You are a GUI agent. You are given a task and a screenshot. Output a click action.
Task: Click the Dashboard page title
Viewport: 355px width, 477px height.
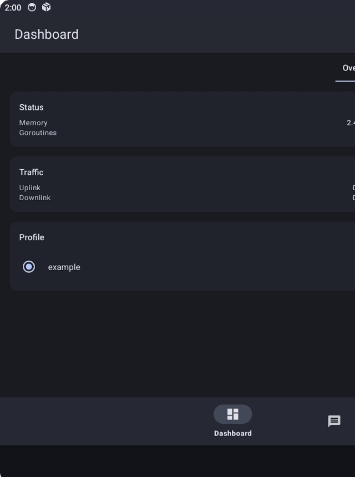pos(47,34)
